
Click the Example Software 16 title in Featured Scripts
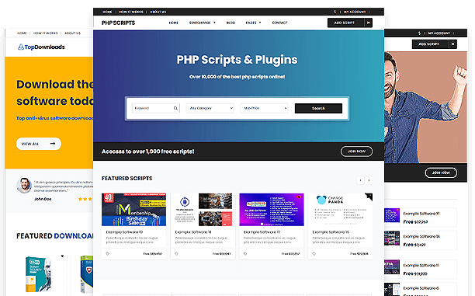[x=331, y=232]
